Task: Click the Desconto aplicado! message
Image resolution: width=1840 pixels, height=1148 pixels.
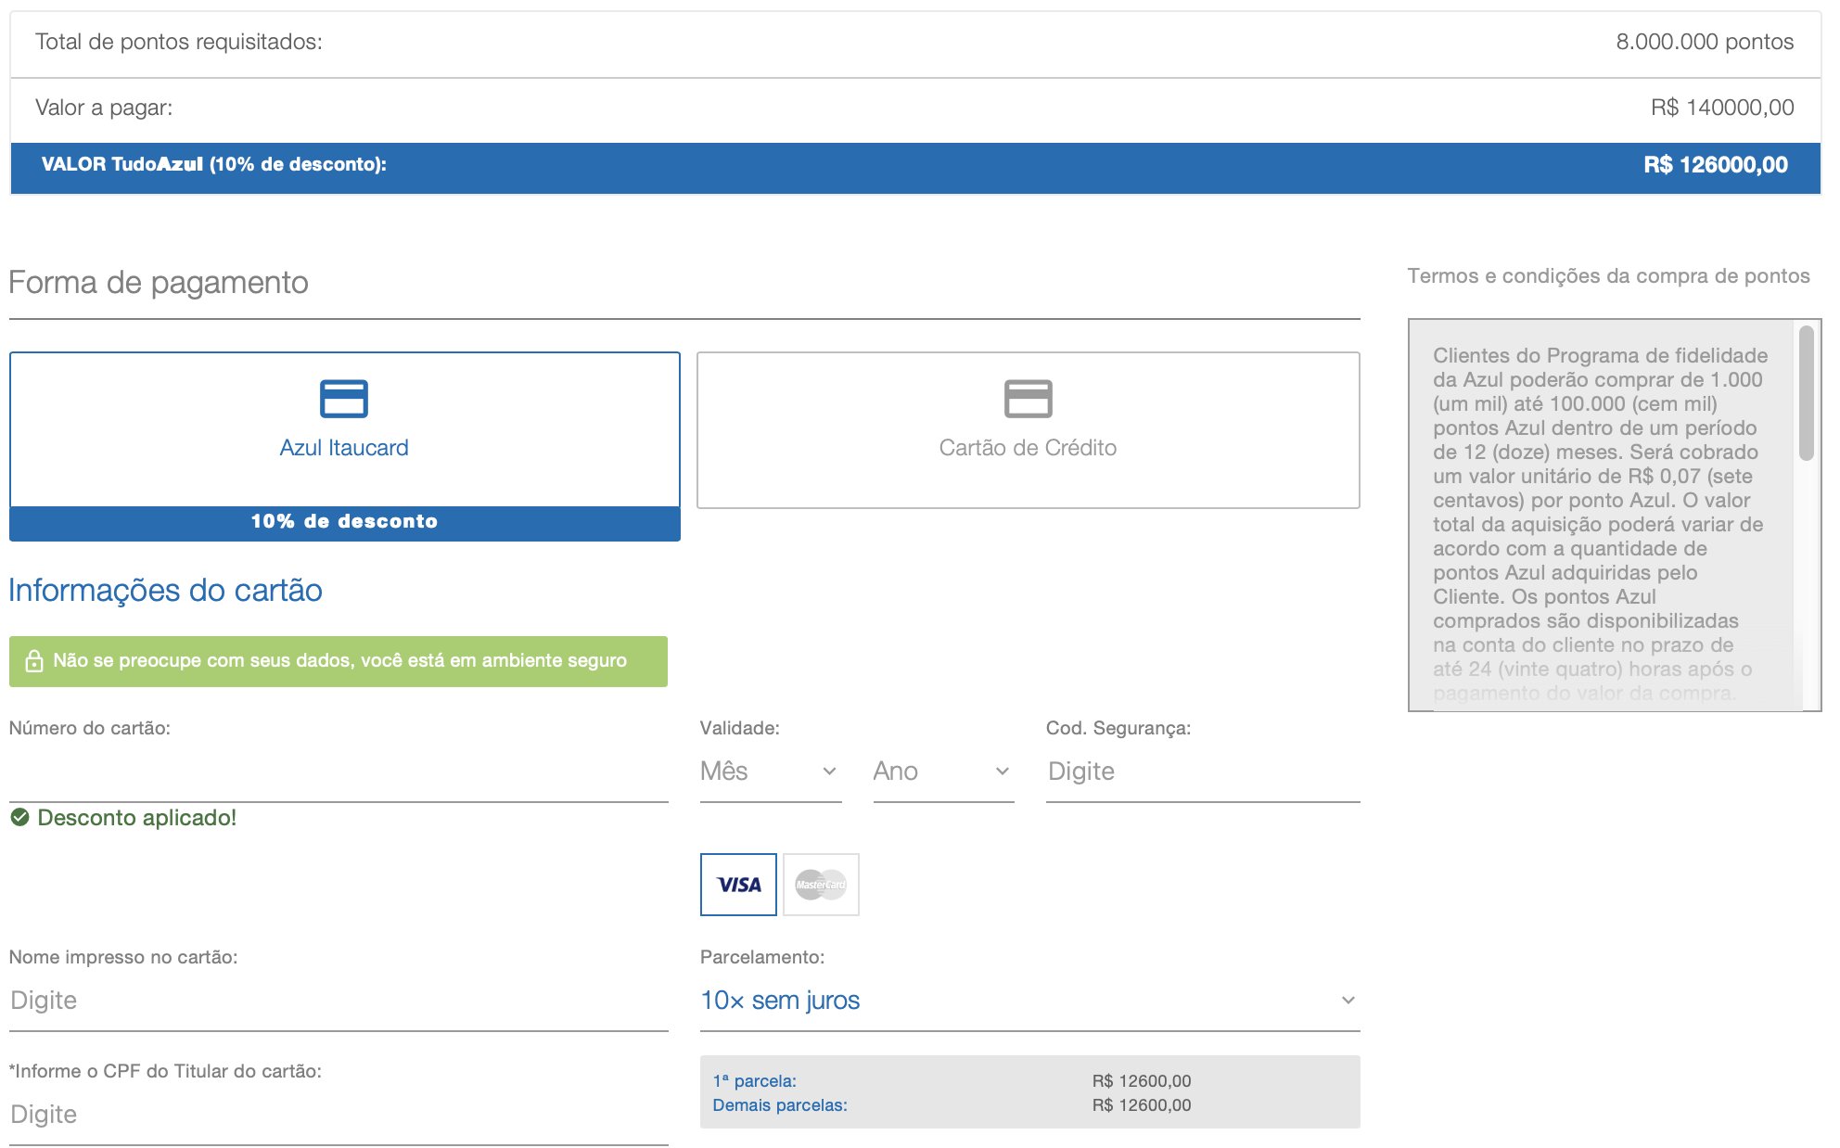Action: point(136,817)
